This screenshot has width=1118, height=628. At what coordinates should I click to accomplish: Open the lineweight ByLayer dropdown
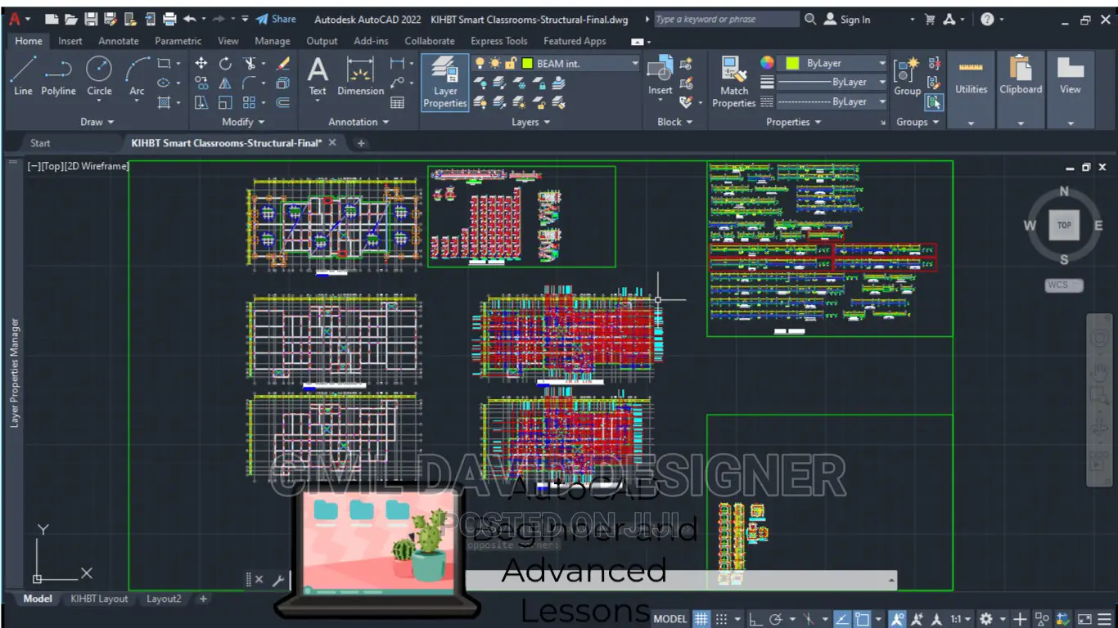882,82
